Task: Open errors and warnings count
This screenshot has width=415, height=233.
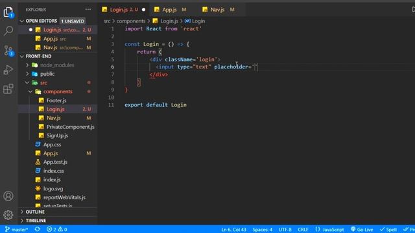Action: coord(56,229)
